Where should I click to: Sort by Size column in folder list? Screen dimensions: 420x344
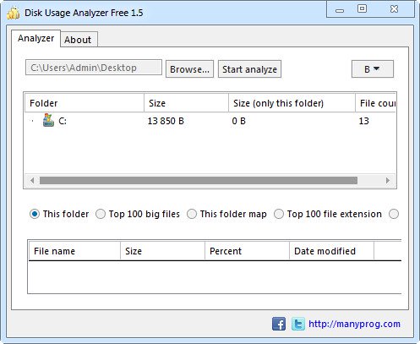click(186, 103)
